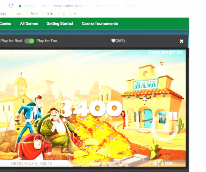Click the WIN € 34.00 label
Screen dimensions: 206x172
coord(101,164)
